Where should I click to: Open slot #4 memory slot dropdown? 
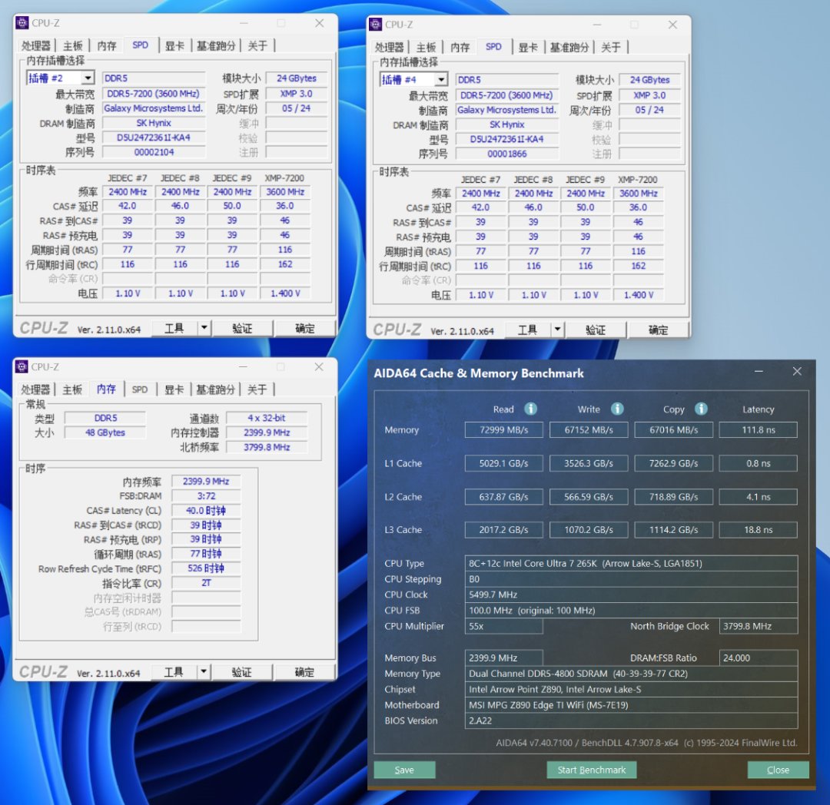[x=441, y=80]
